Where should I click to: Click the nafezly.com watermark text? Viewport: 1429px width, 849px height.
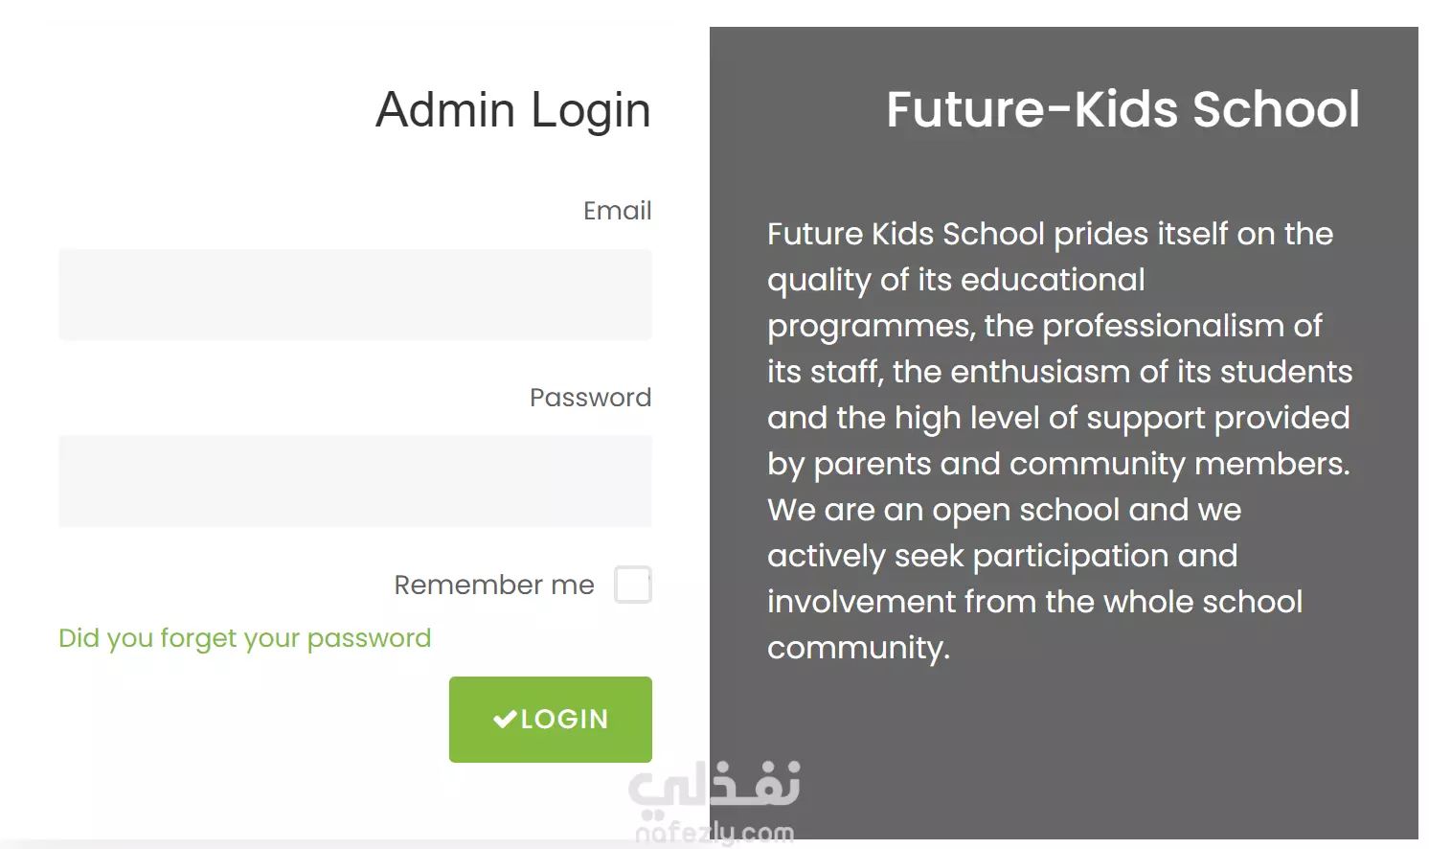(x=714, y=833)
